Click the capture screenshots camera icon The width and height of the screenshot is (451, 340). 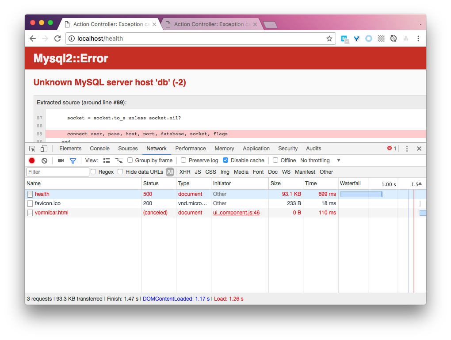pos(61,160)
